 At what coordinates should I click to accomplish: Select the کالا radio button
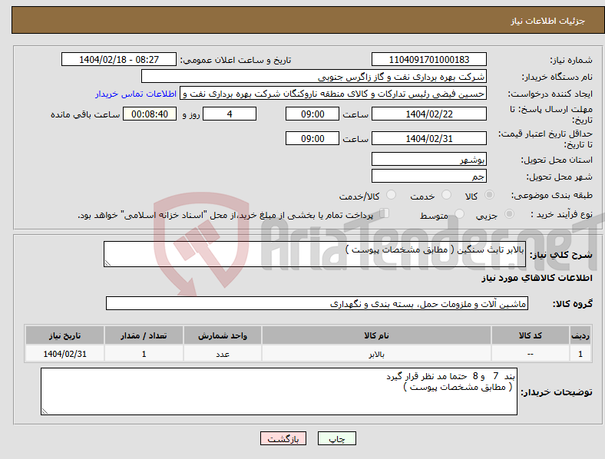[489, 195]
